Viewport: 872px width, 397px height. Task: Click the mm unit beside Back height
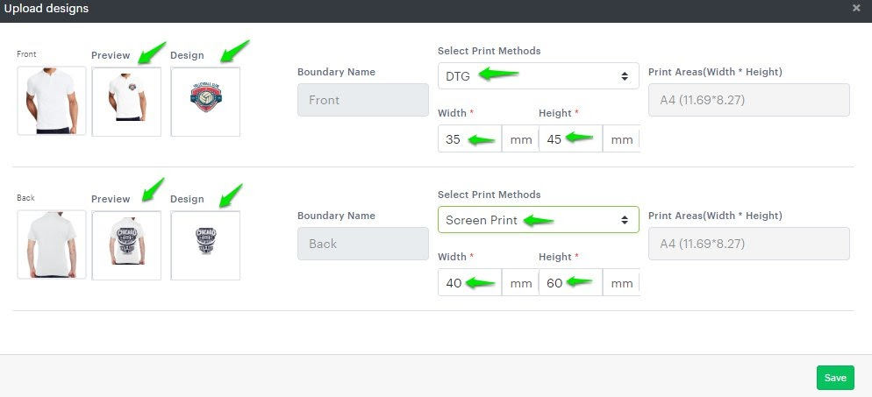(622, 283)
